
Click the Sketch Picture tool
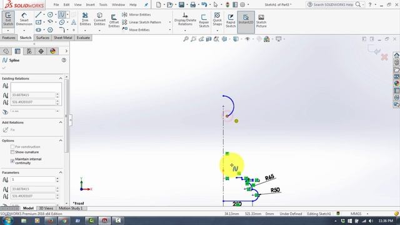click(x=261, y=21)
